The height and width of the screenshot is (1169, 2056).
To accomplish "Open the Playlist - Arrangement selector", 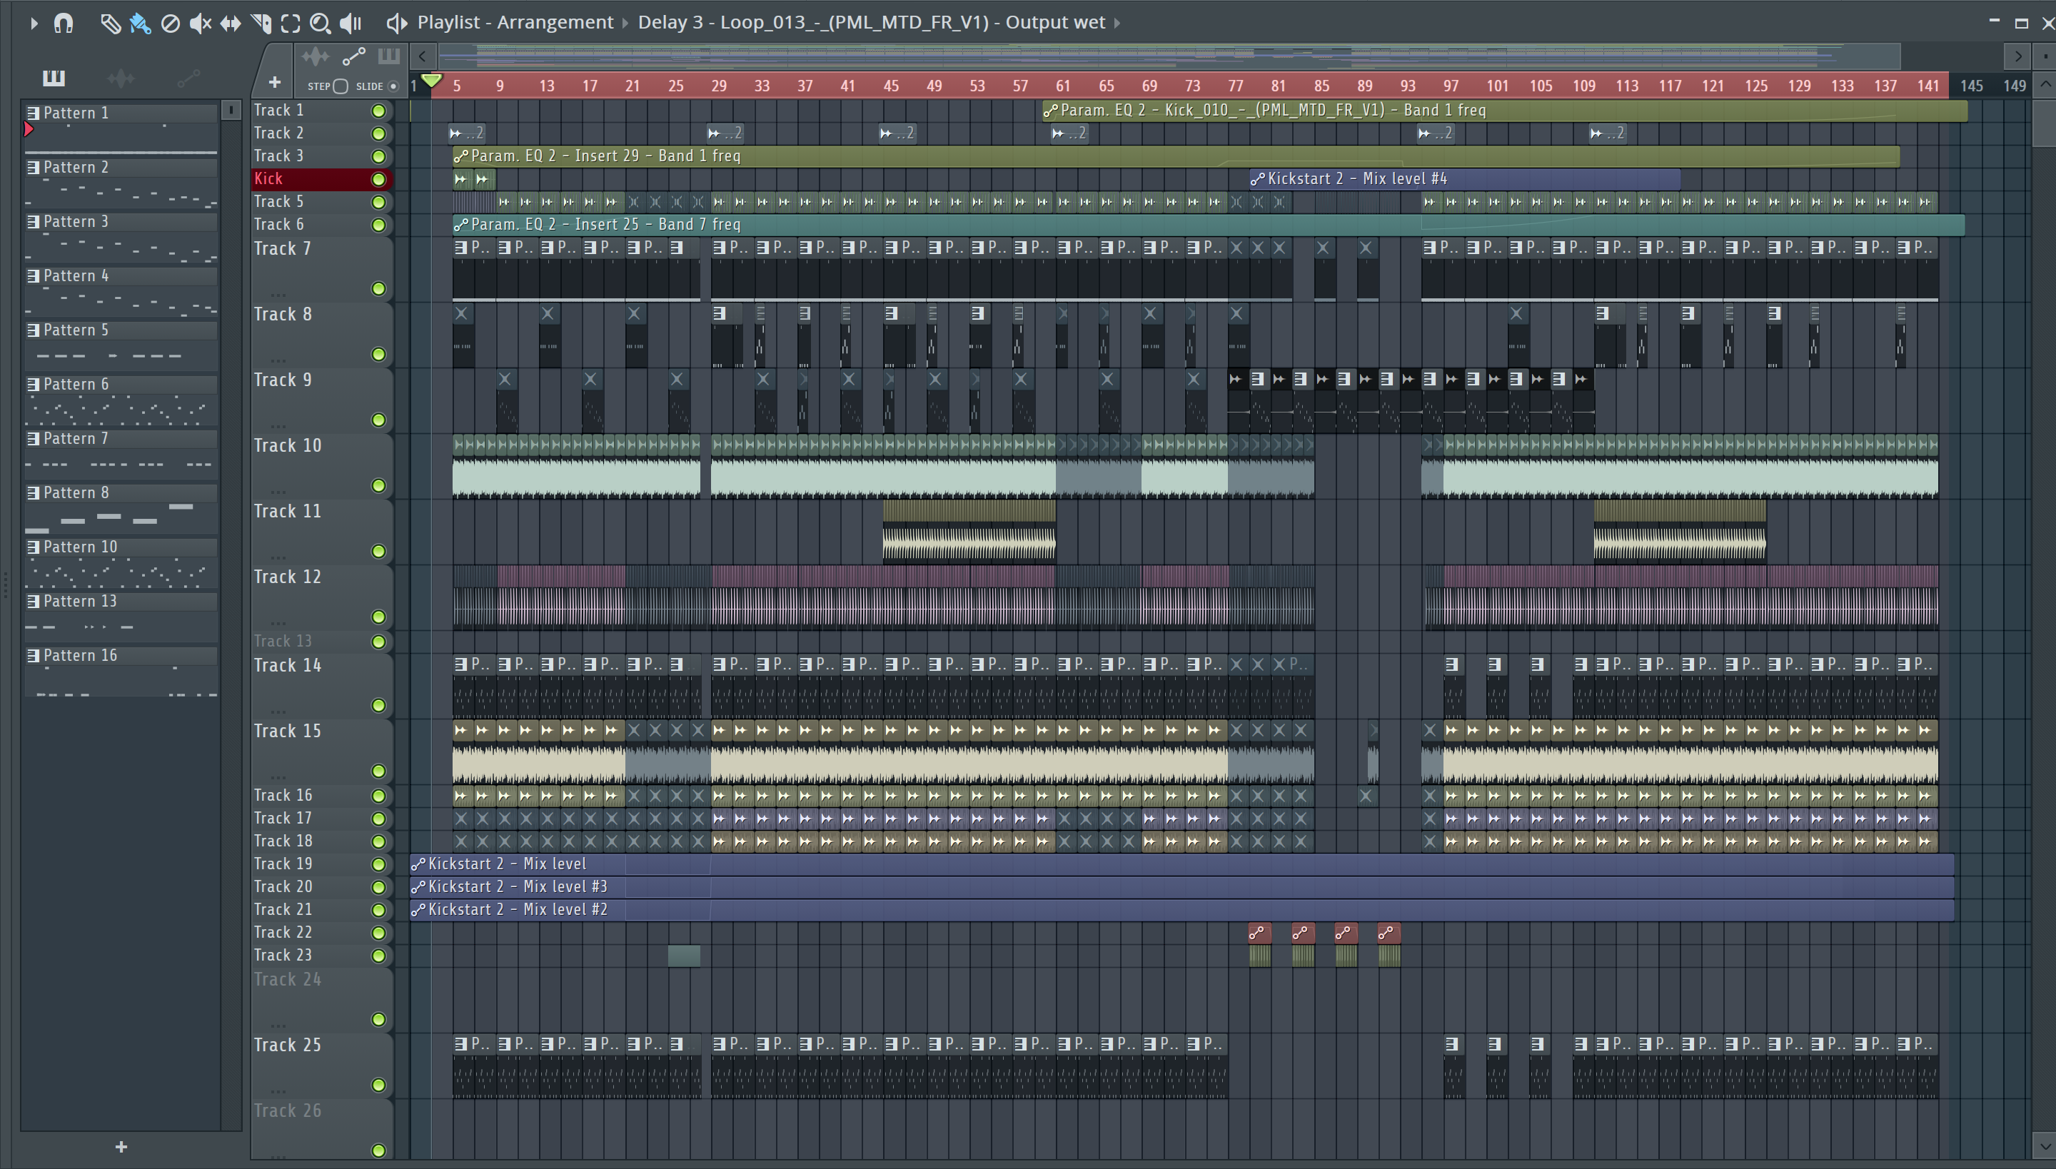I will 515,23.
